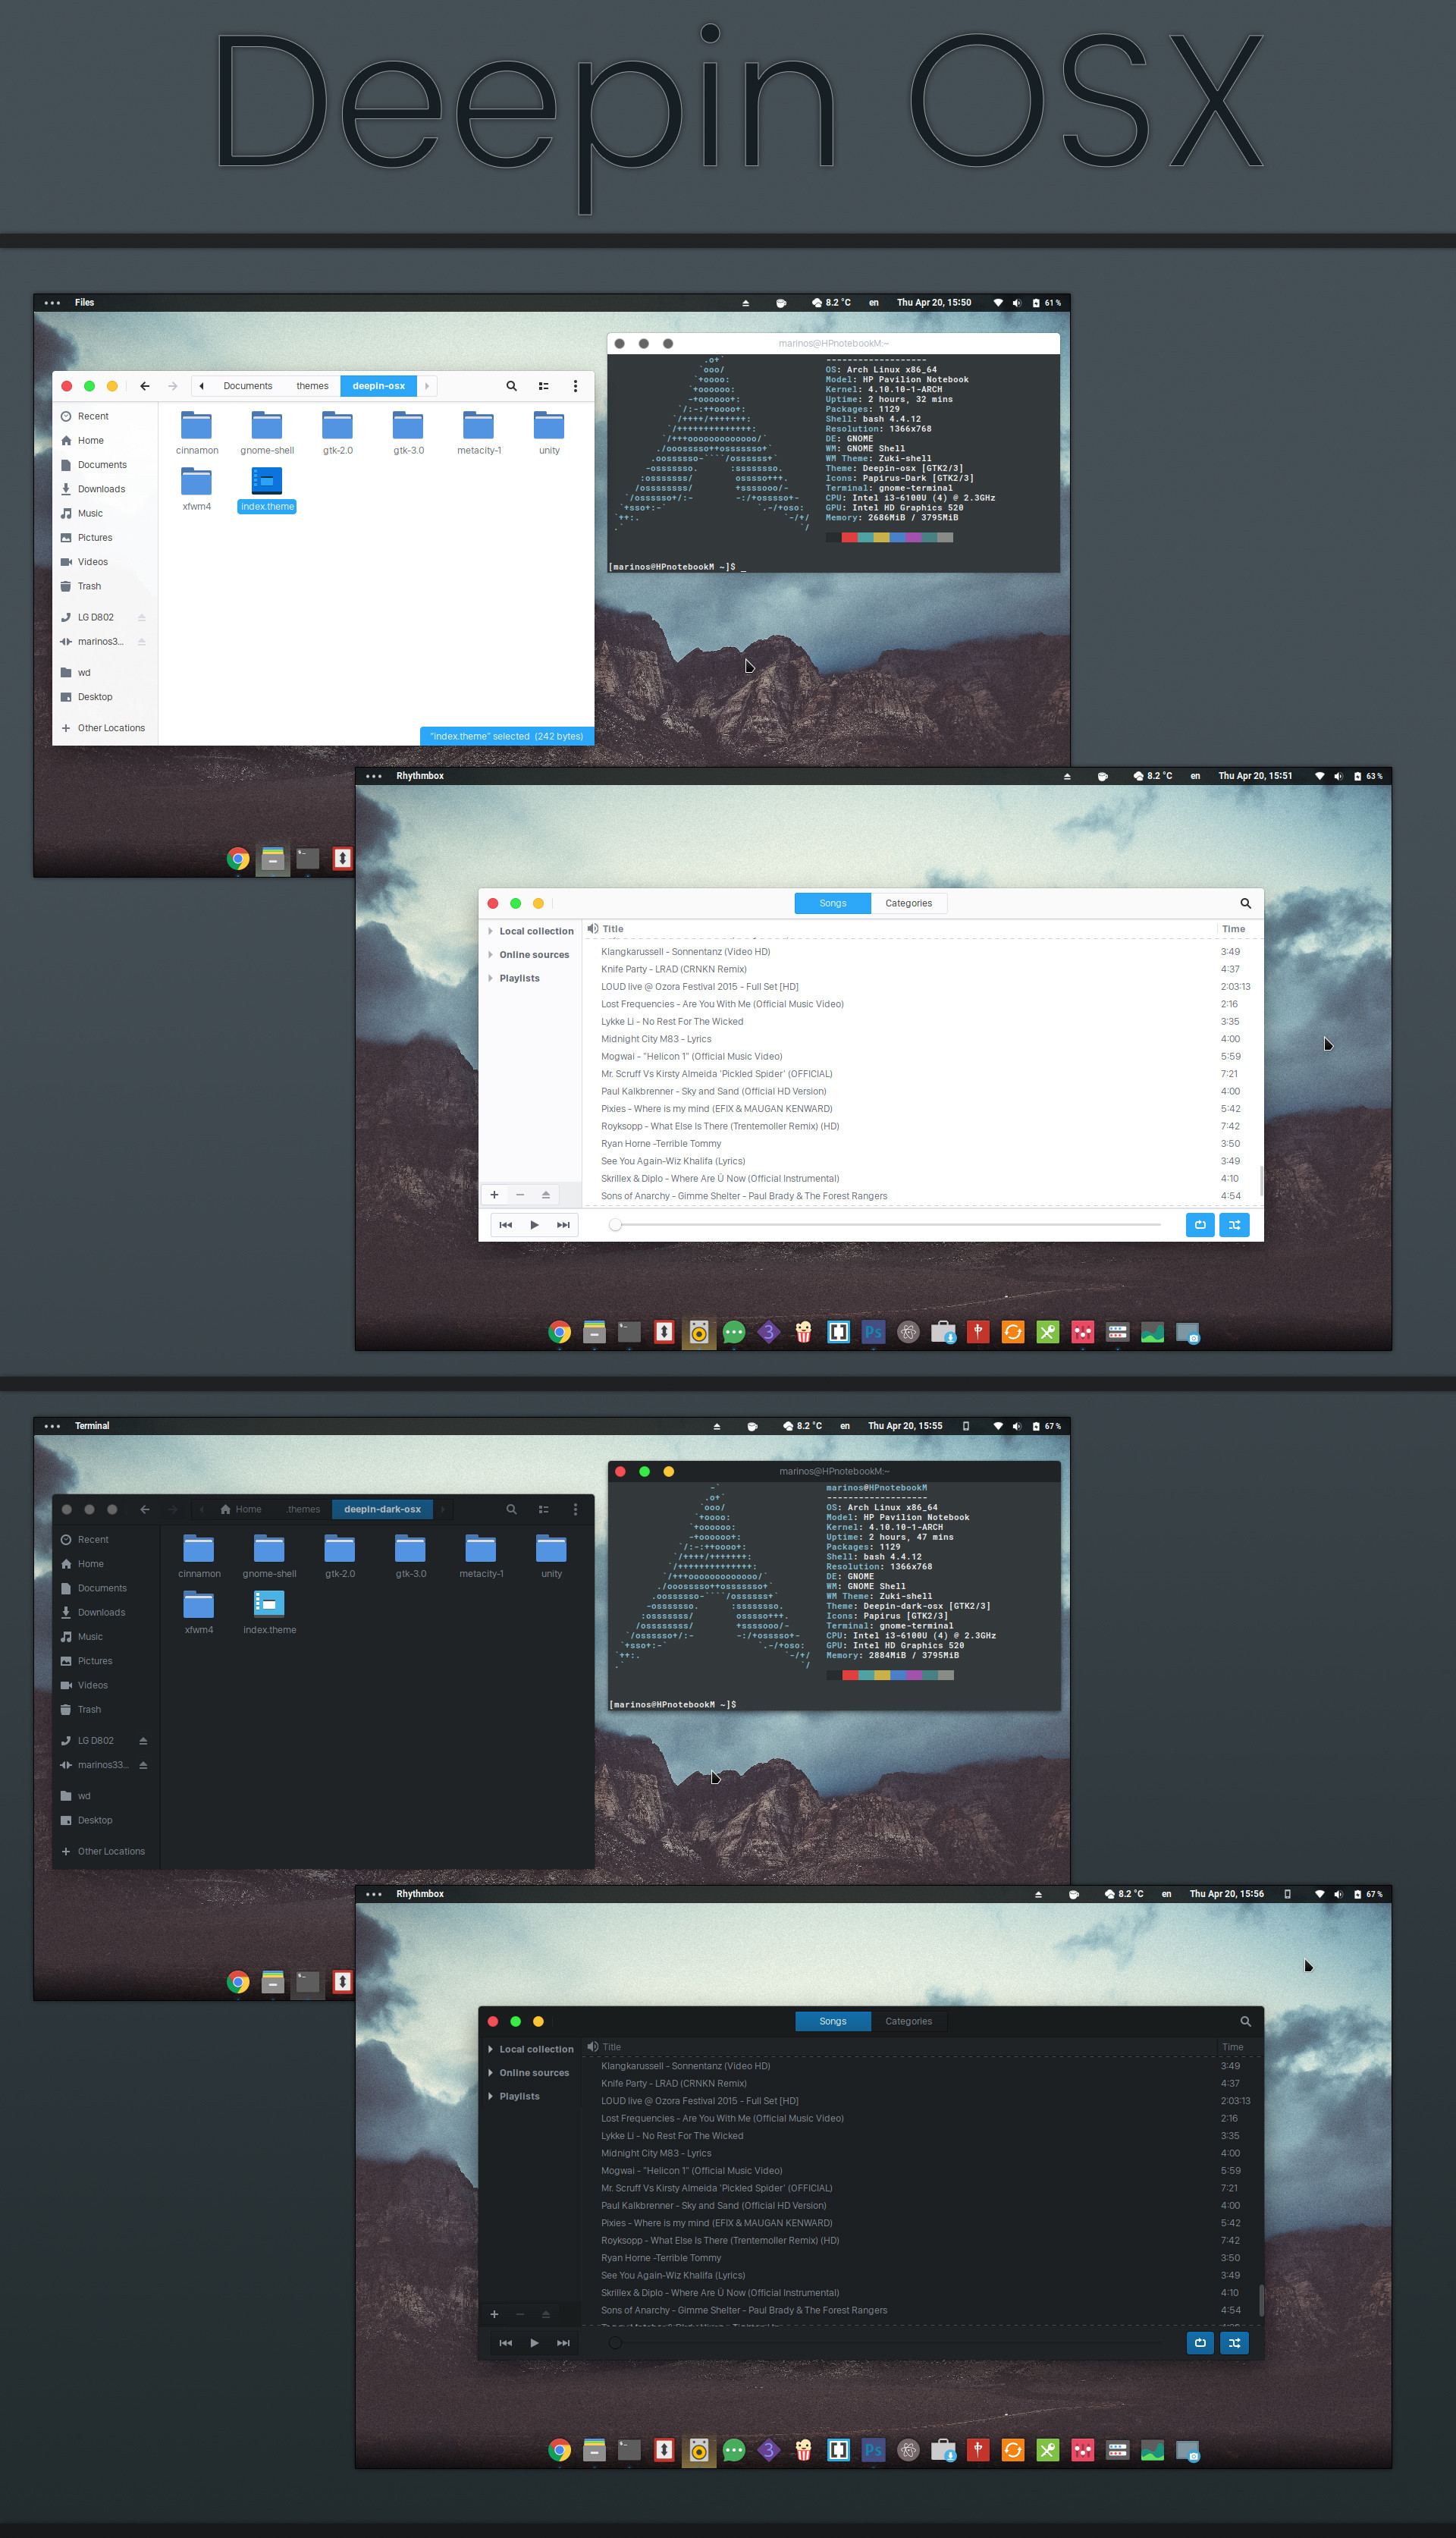The height and width of the screenshot is (2538, 1456).
Task: Click add (+) button in light Rhythmbox sidebar
Action: [x=494, y=1195]
